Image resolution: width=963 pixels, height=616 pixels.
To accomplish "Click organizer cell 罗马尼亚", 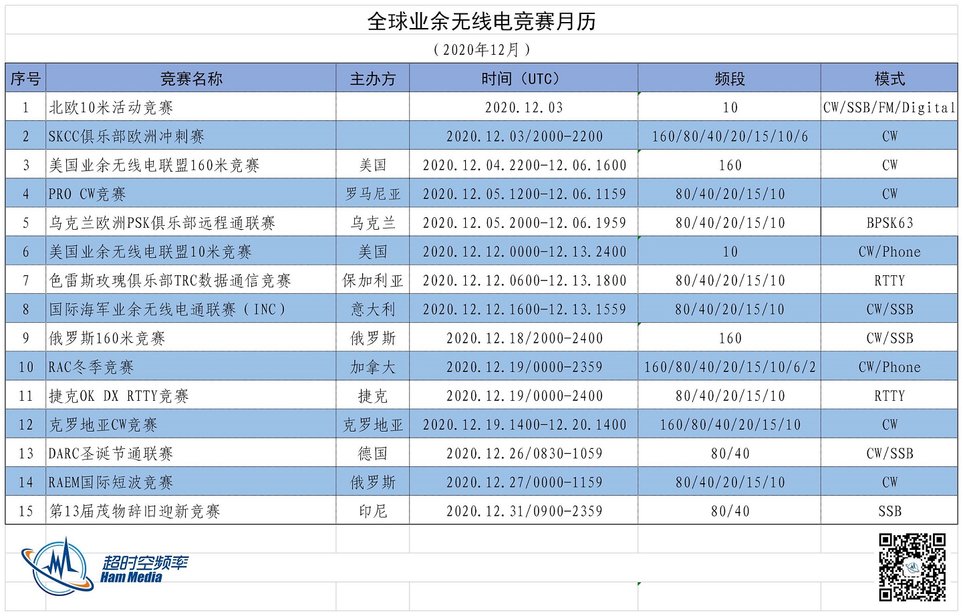I will click(373, 194).
